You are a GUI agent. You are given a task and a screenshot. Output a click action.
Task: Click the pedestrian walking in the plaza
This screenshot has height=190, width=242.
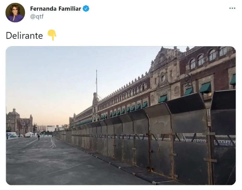(39, 137)
